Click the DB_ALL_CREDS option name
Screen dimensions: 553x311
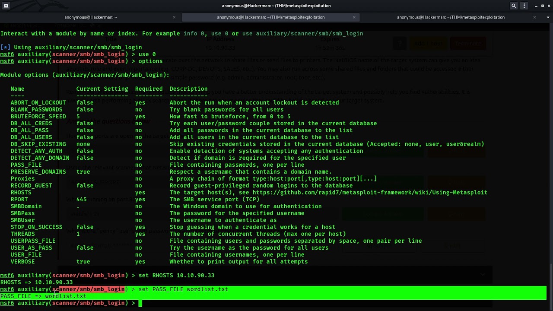[31, 124]
